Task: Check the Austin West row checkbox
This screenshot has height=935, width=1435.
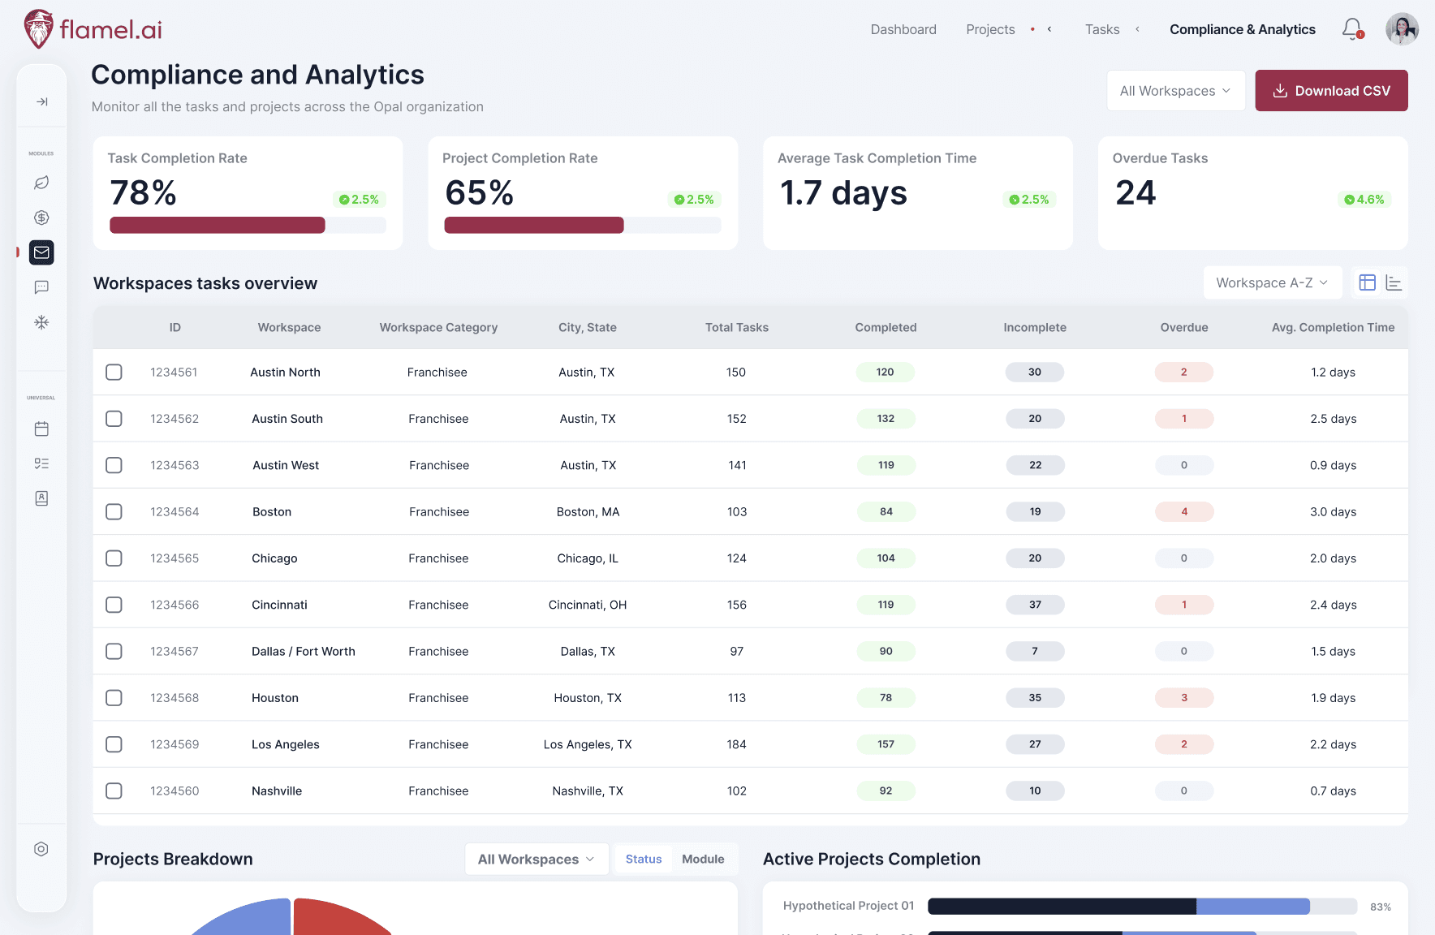Action: pyautogui.click(x=114, y=465)
